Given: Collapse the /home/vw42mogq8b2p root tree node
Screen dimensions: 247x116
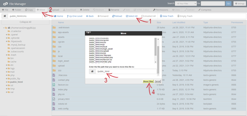Looking at the screenshot, I should tap(4, 28).
